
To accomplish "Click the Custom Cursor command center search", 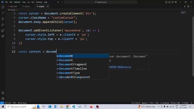I will pyautogui.click(x=100, y=2).
